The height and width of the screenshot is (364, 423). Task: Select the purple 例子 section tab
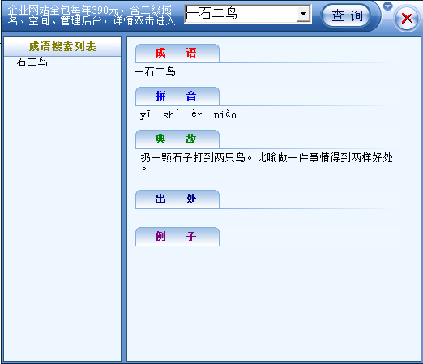coord(177,237)
